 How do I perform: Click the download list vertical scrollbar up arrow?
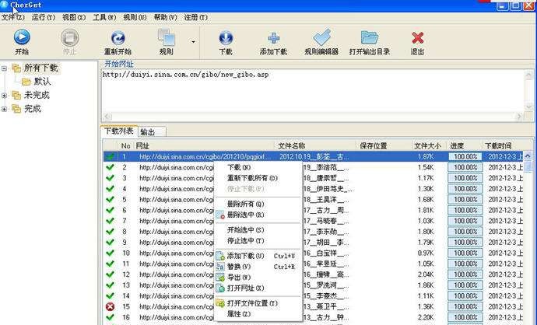pos(528,156)
